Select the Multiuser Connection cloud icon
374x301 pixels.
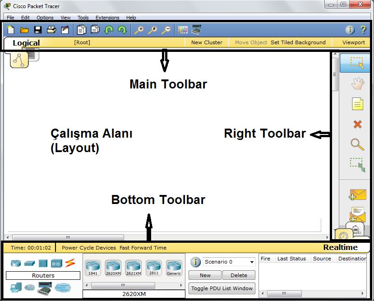click(x=63, y=287)
